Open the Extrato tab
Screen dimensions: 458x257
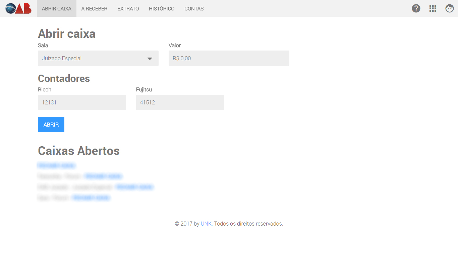click(128, 9)
